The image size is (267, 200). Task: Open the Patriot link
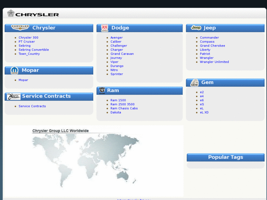point(205,54)
